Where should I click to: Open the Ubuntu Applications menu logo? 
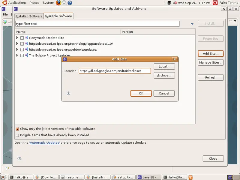click(4, 3)
